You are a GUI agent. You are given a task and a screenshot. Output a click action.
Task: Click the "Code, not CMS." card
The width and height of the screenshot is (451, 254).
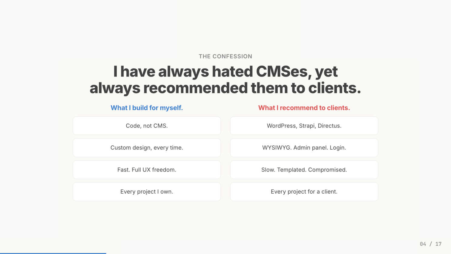tap(147, 126)
